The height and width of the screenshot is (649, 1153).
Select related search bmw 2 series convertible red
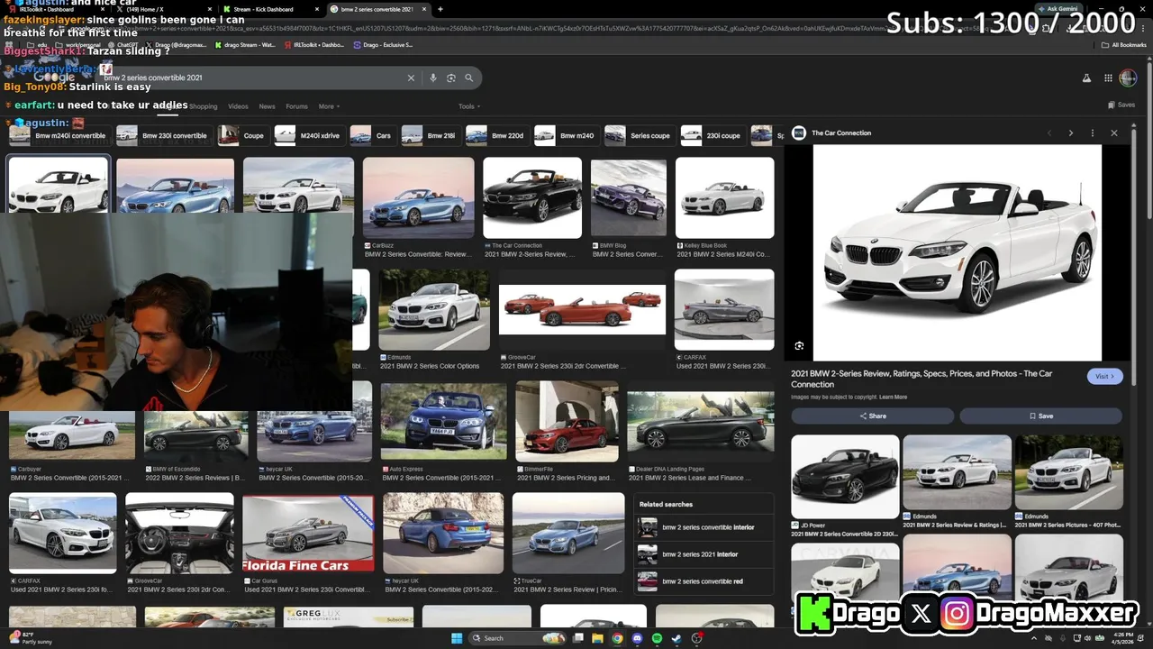[x=704, y=581]
